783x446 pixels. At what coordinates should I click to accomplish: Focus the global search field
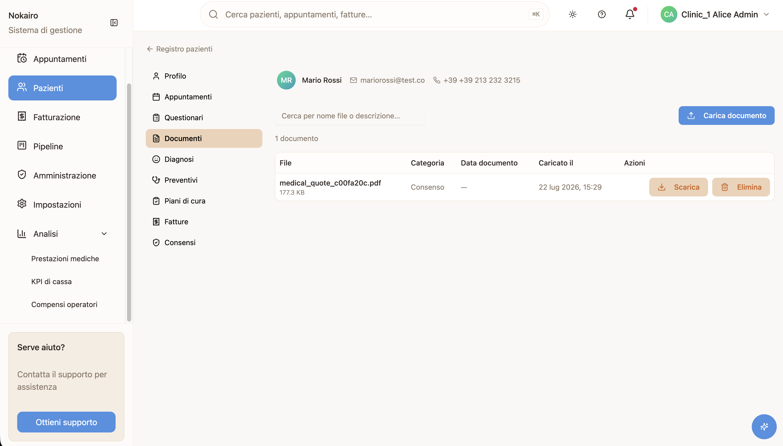(374, 14)
